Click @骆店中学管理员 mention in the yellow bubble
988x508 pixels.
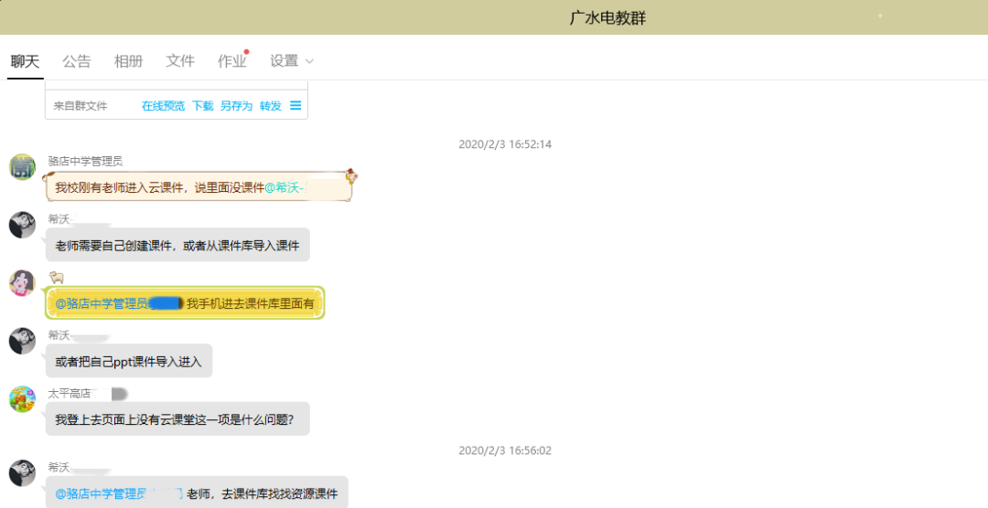pos(101,303)
